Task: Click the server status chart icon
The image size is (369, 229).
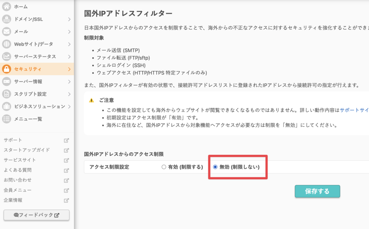Action: (x=6, y=57)
